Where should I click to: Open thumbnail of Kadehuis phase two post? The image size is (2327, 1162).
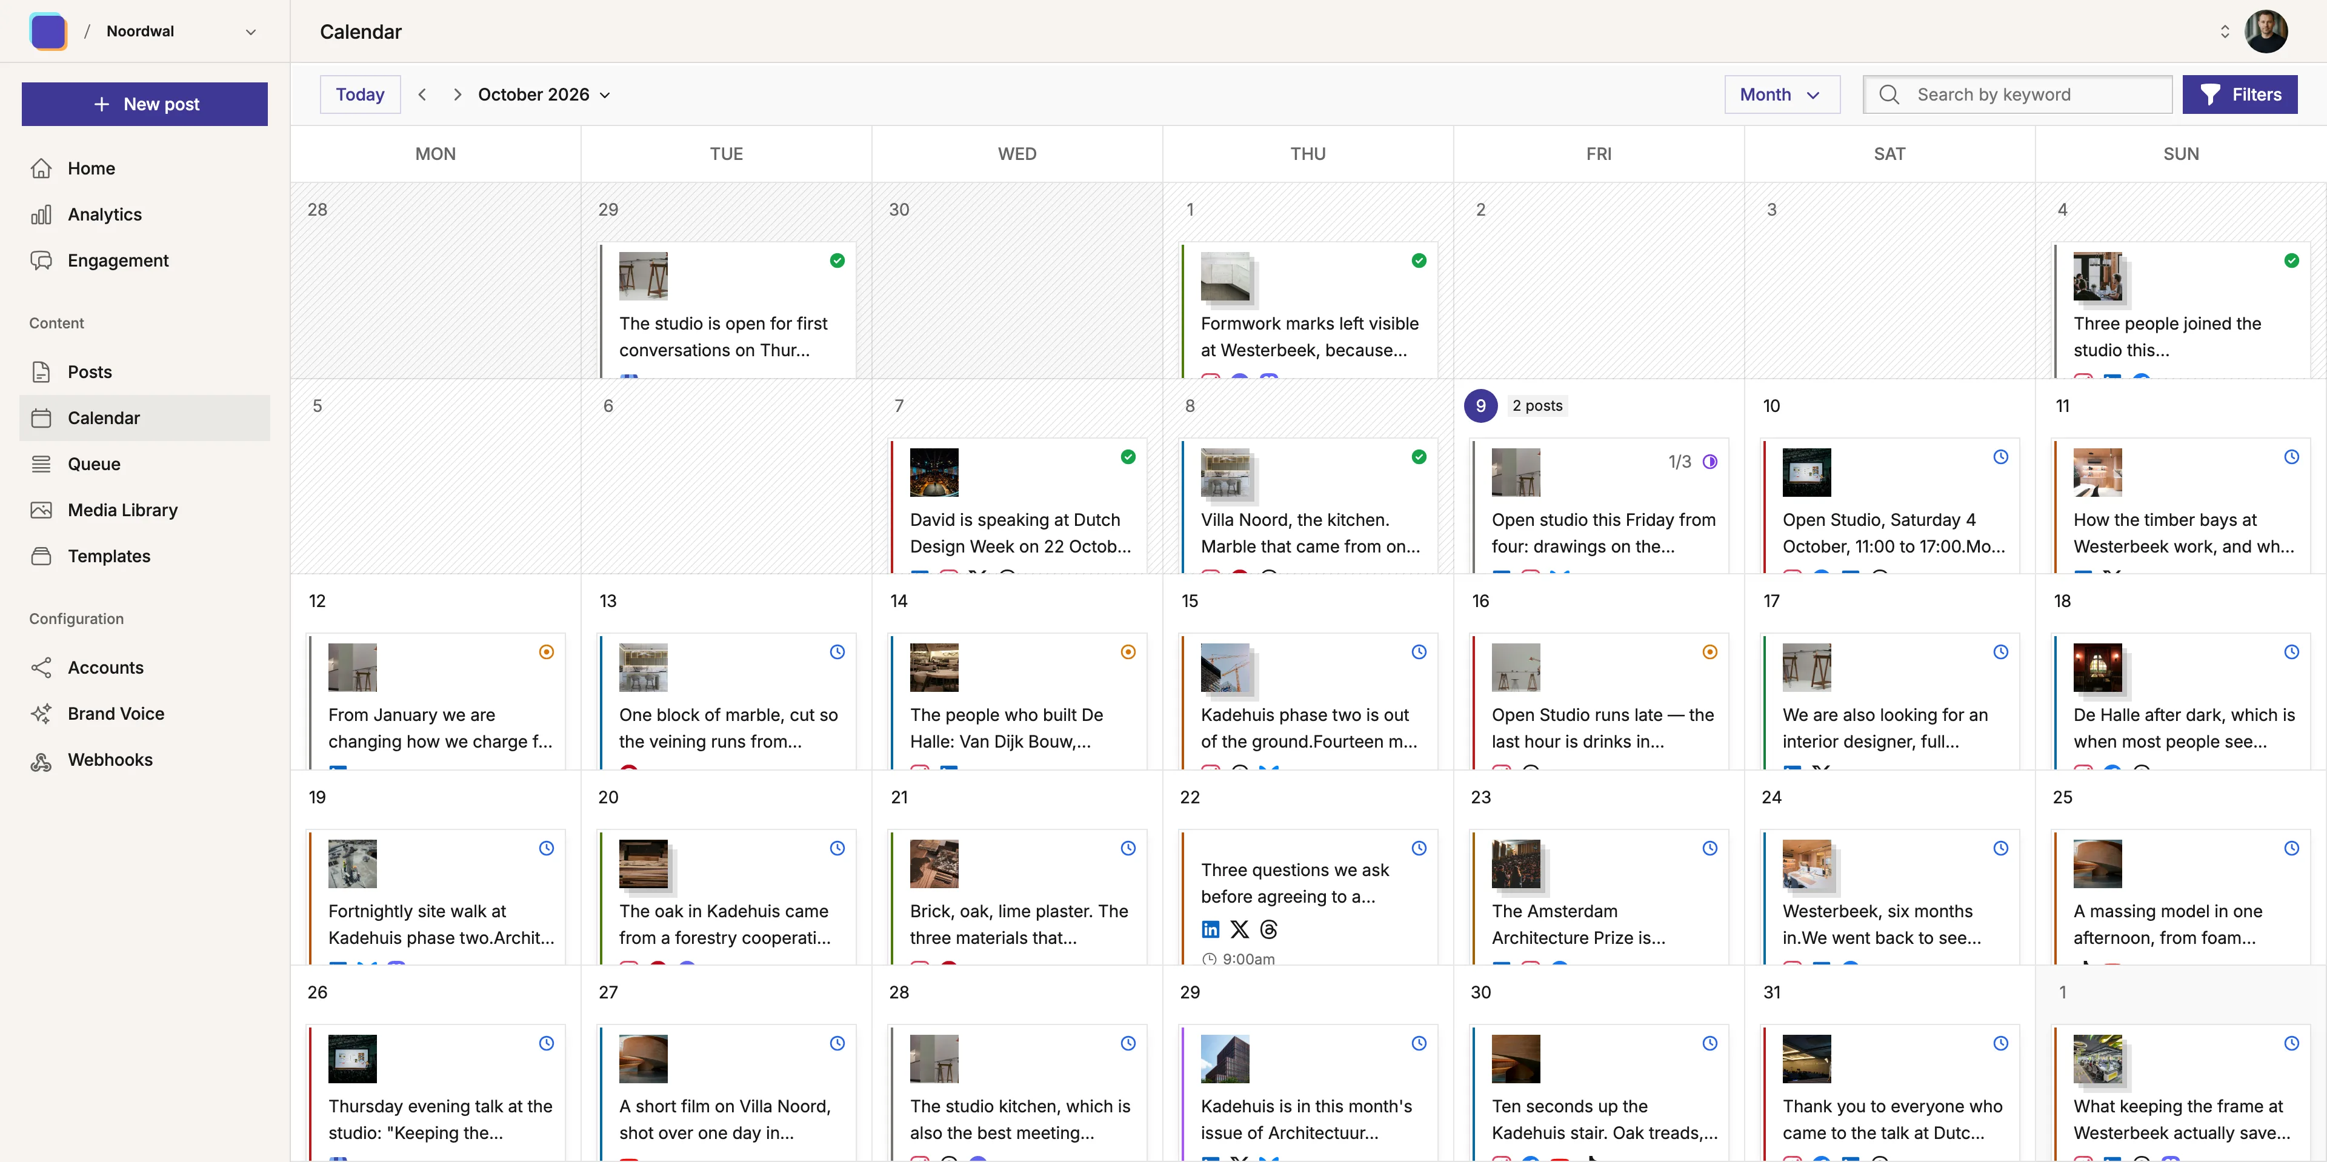(1225, 667)
